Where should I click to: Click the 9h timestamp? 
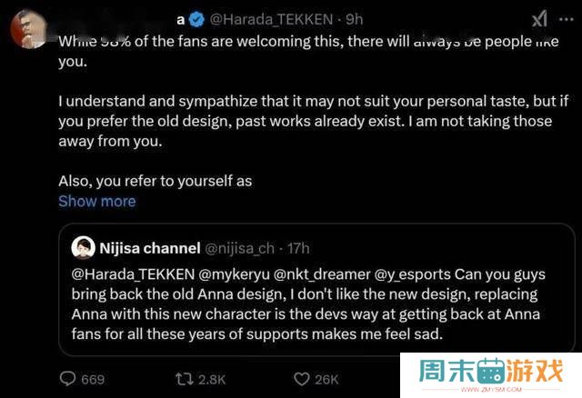coord(352,18)
